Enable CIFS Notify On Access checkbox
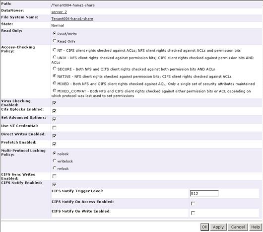Viewport: 263px width, 232px height. tap(193, 204)
